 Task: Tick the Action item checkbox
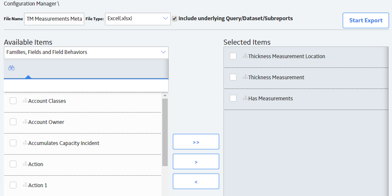13,164
